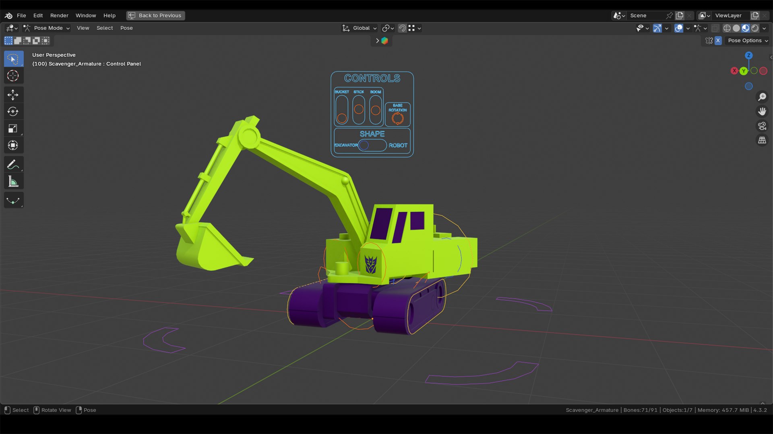Open the Render menu
This screenshot has width=773, height=434.
[59, 16]
